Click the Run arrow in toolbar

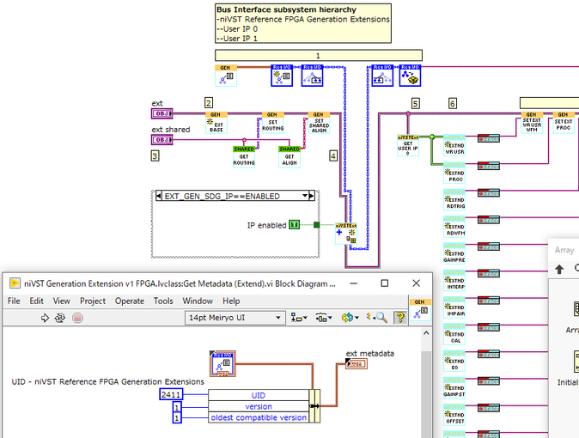pos(45,318)
